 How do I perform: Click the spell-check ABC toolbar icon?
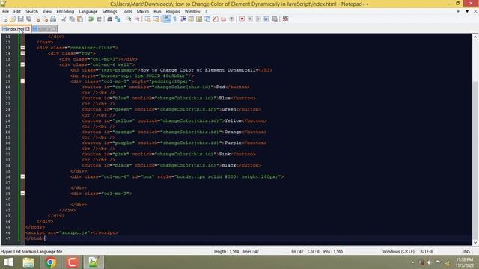coord(285,19)
